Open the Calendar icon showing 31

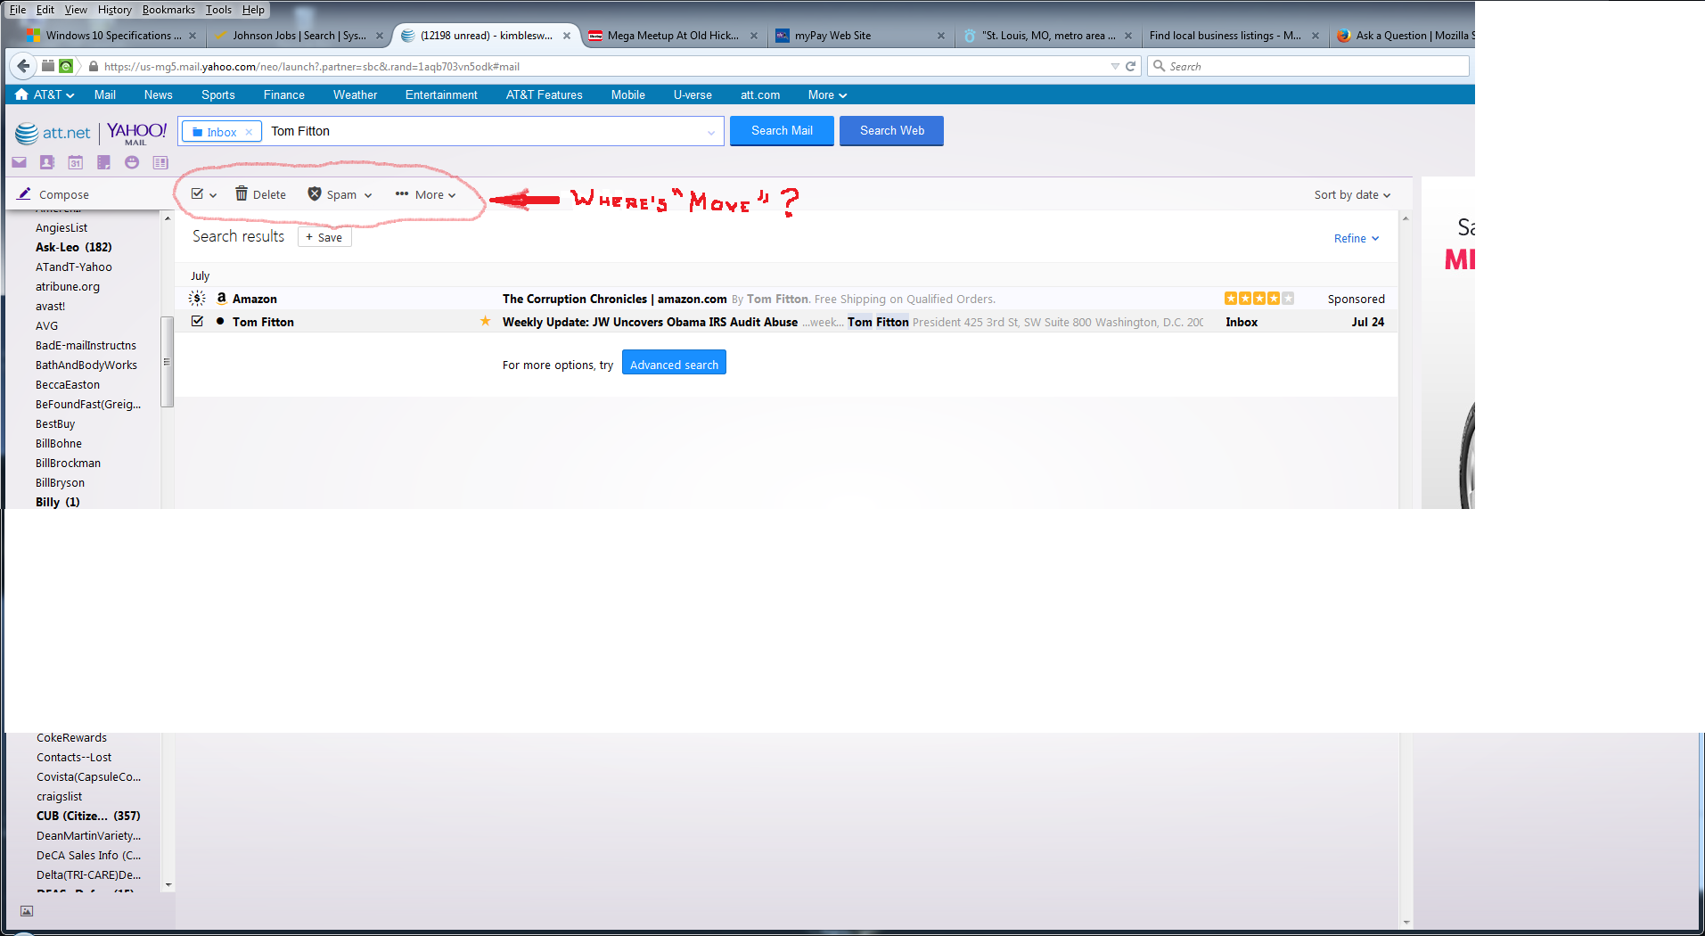tap(76, 162)
